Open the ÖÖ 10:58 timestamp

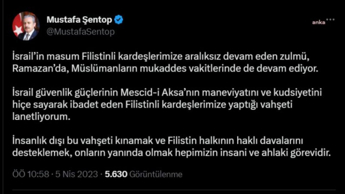click(x=31, y=174)
